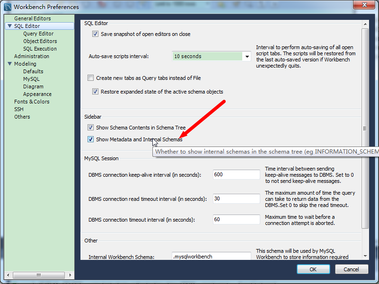This screenshot has height=284, width=379.
Task: Toggle Show Schema Contents in Schema Tree
Action: pos(91,128)
